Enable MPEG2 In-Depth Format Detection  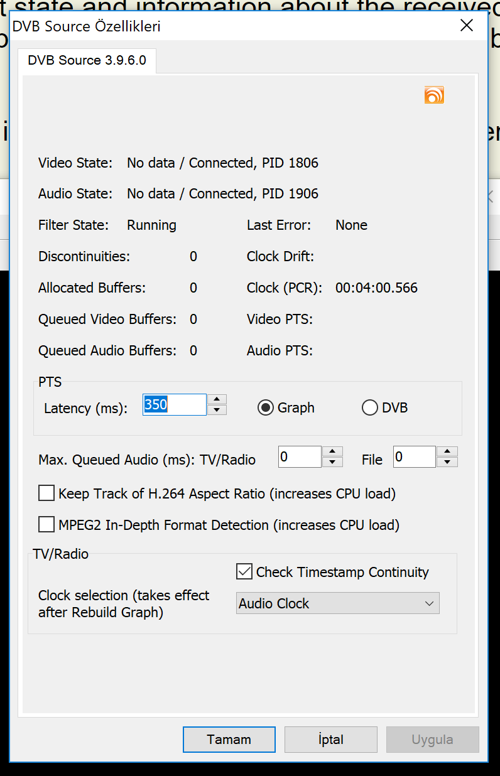click(x=46, y=524)
